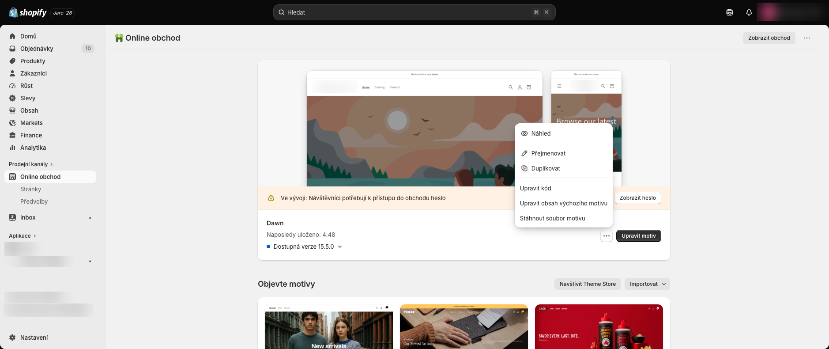829x349 pixels.
Task: Open the page actions three-dot menu
Action: (x=807, y=38)
